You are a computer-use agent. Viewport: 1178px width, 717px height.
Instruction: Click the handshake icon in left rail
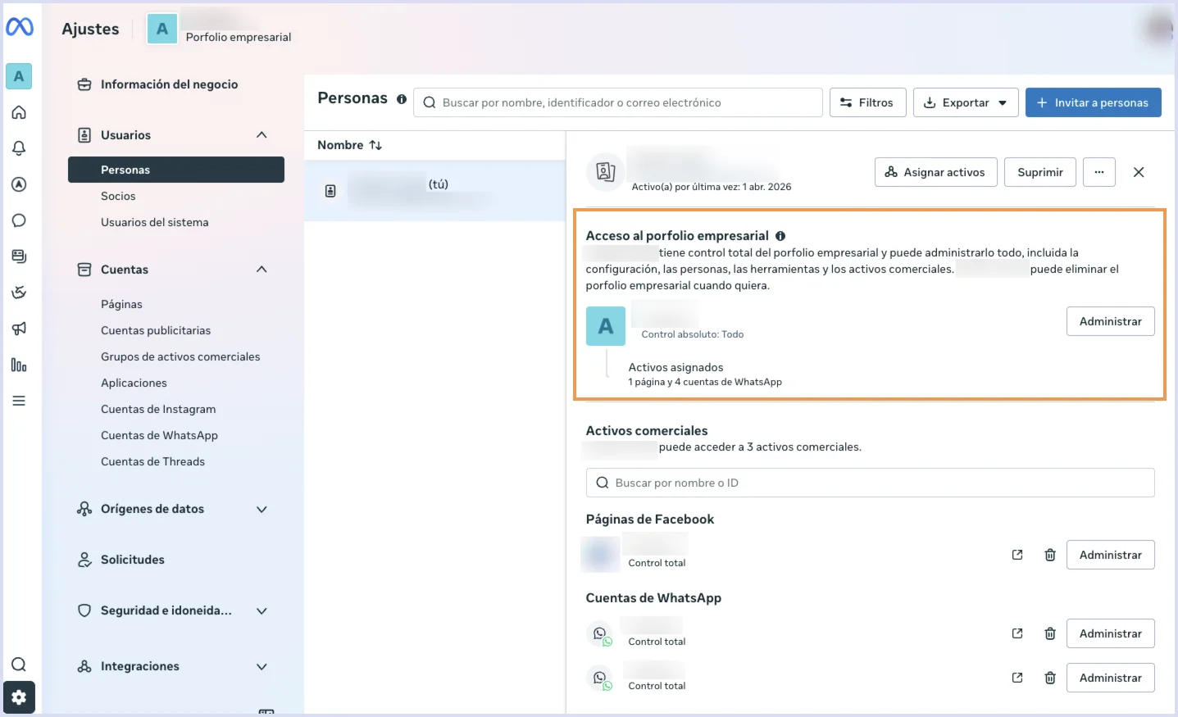click(x=19, y=293)
